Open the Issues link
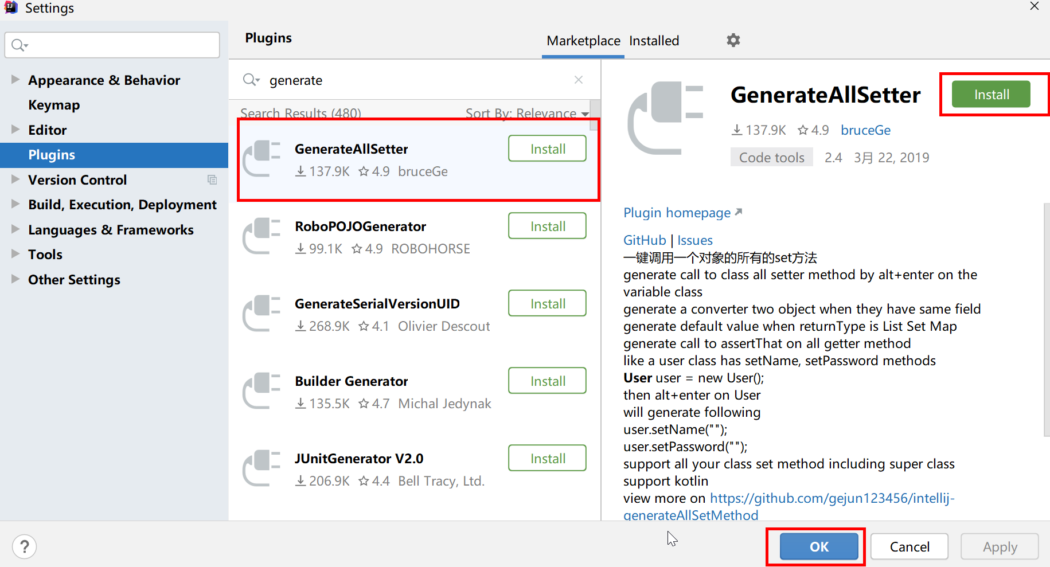 pos(695,240)
